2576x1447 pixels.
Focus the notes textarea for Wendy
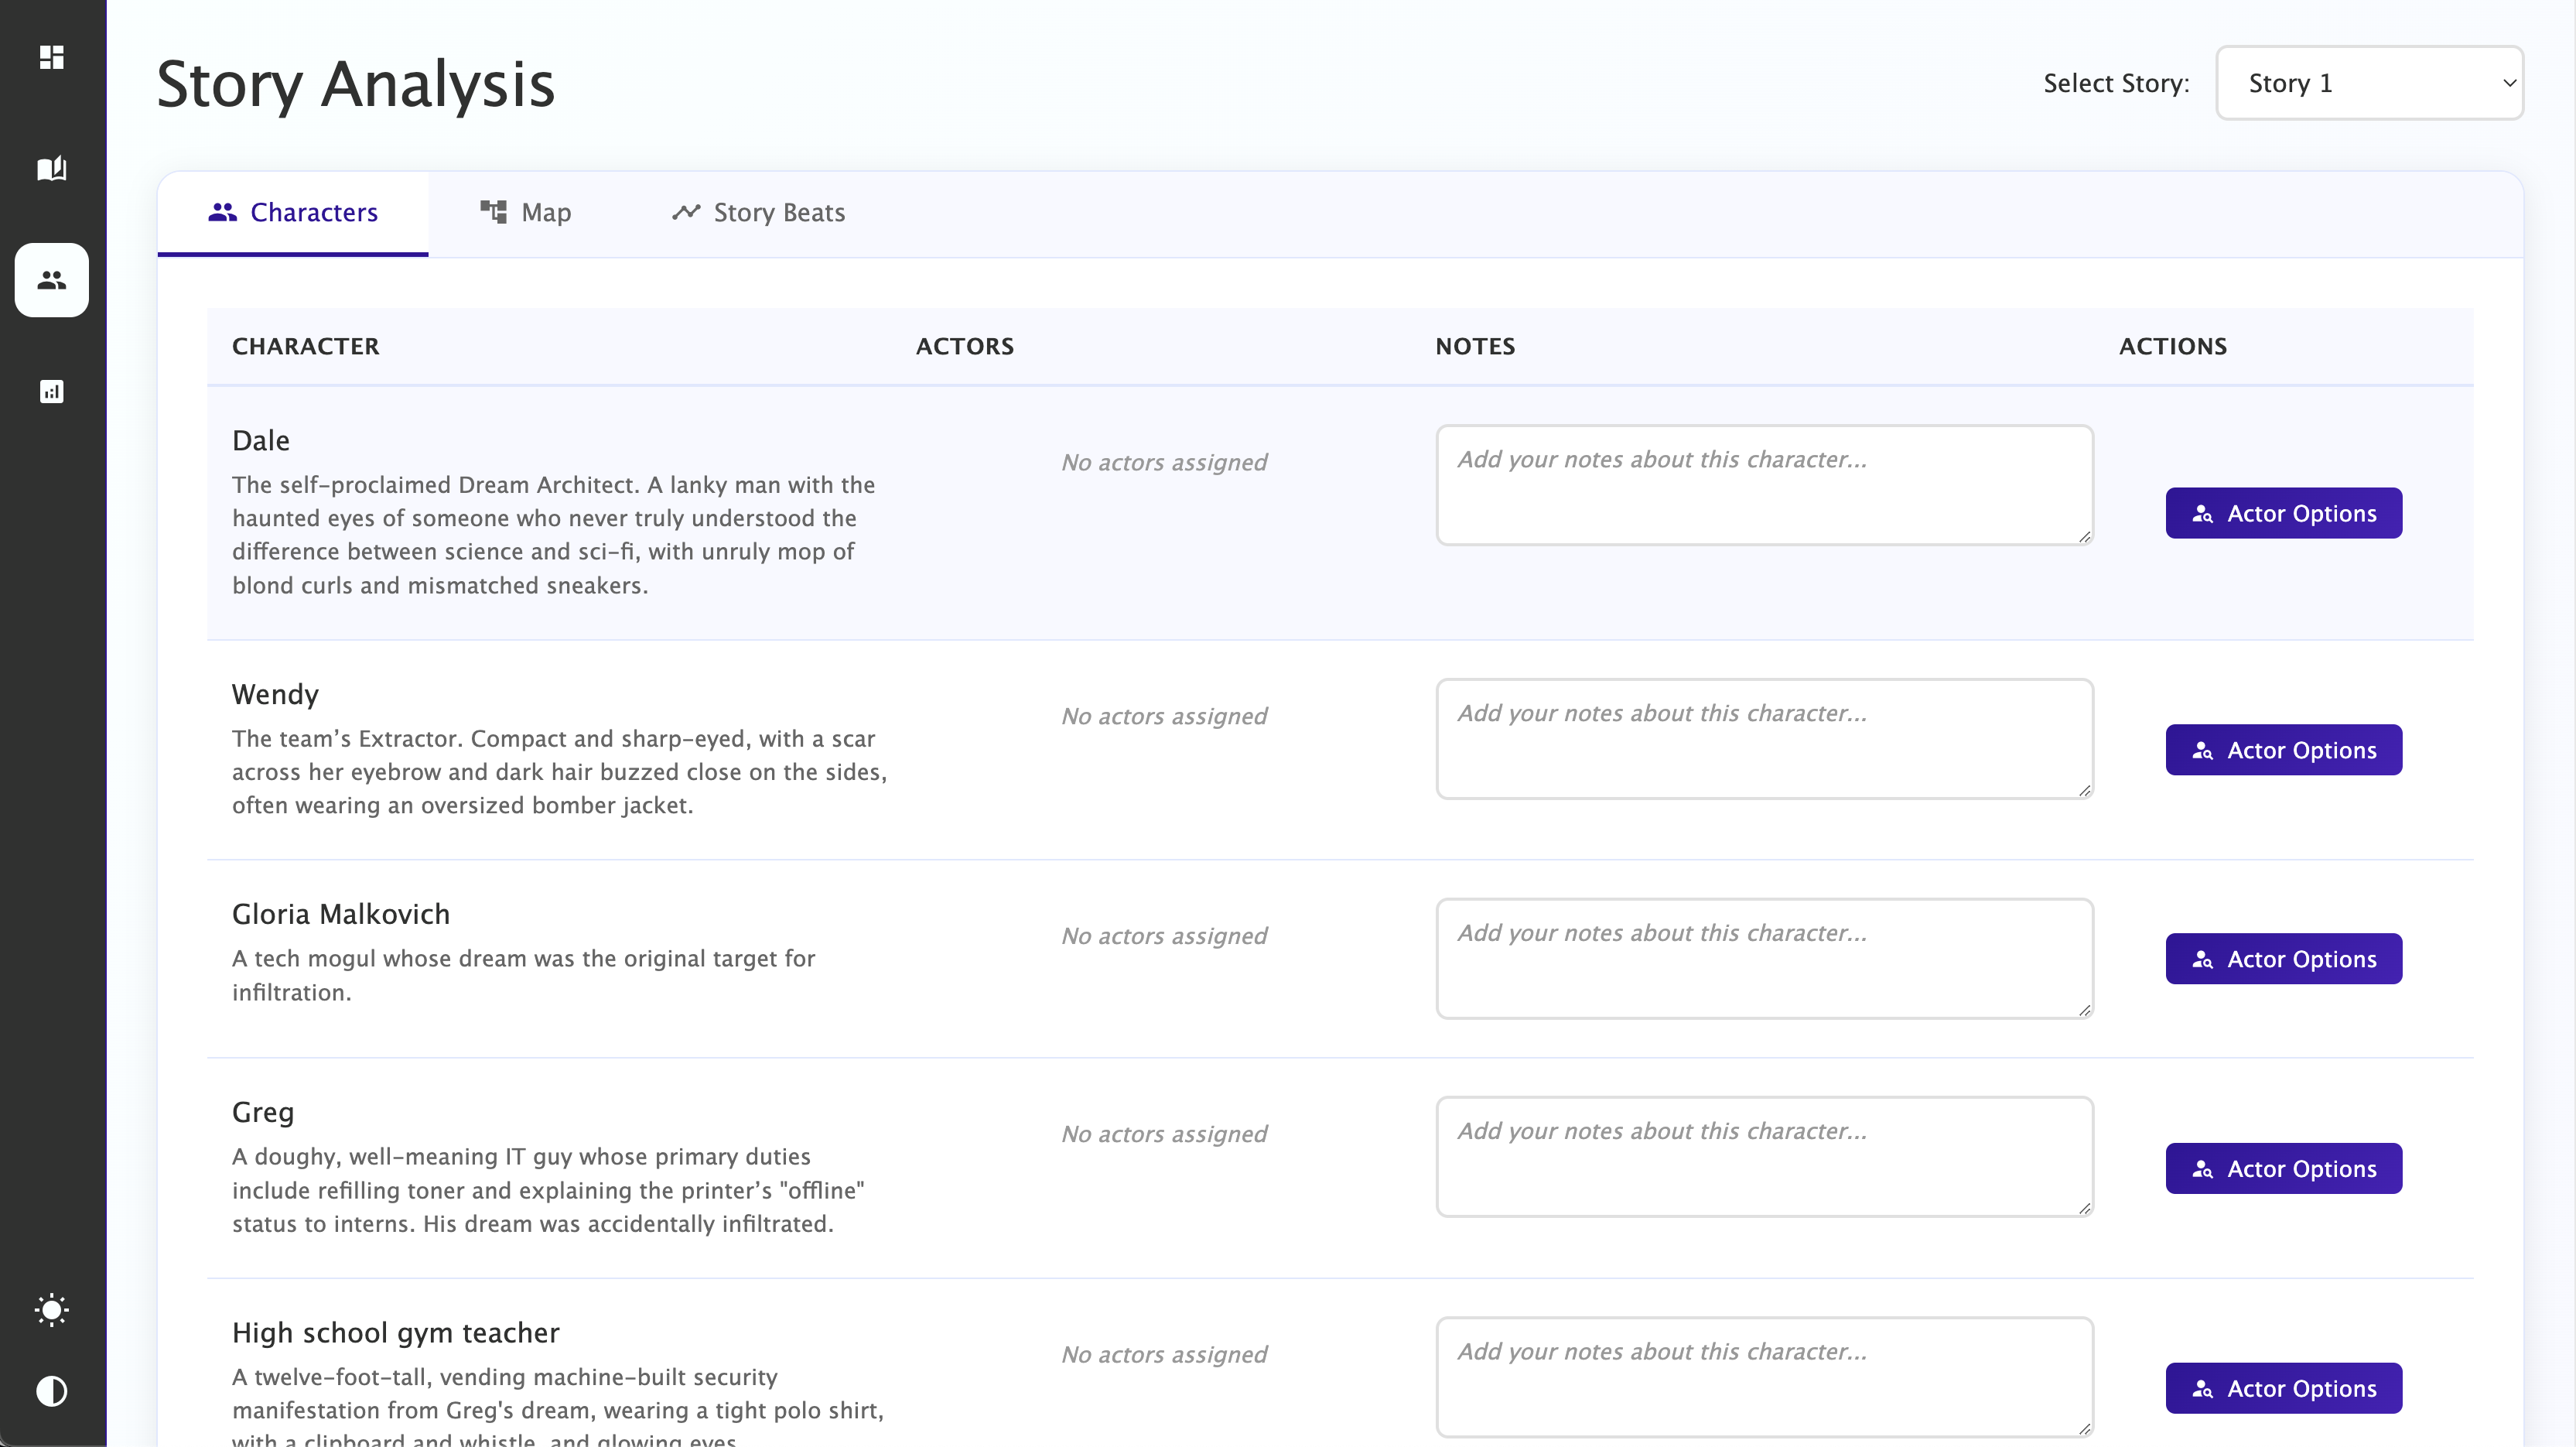(x=1764, y=739)
